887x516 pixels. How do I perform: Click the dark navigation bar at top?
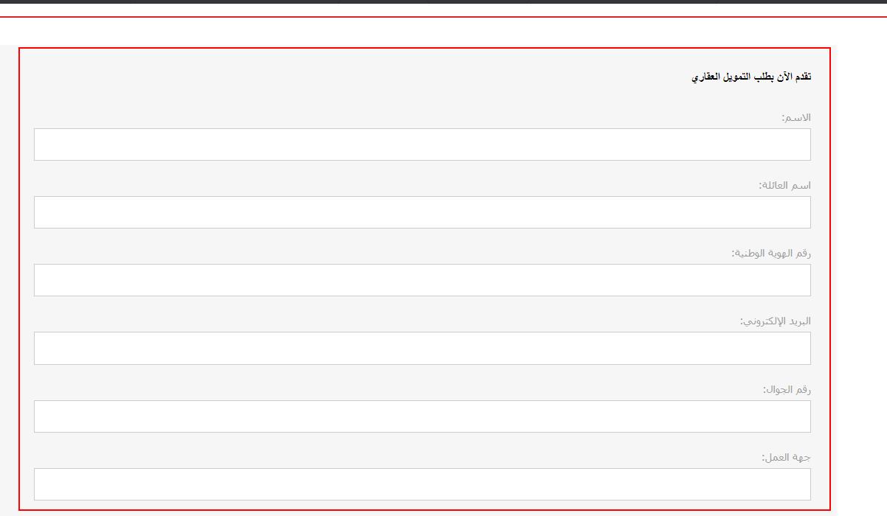[x=443, y=2]
